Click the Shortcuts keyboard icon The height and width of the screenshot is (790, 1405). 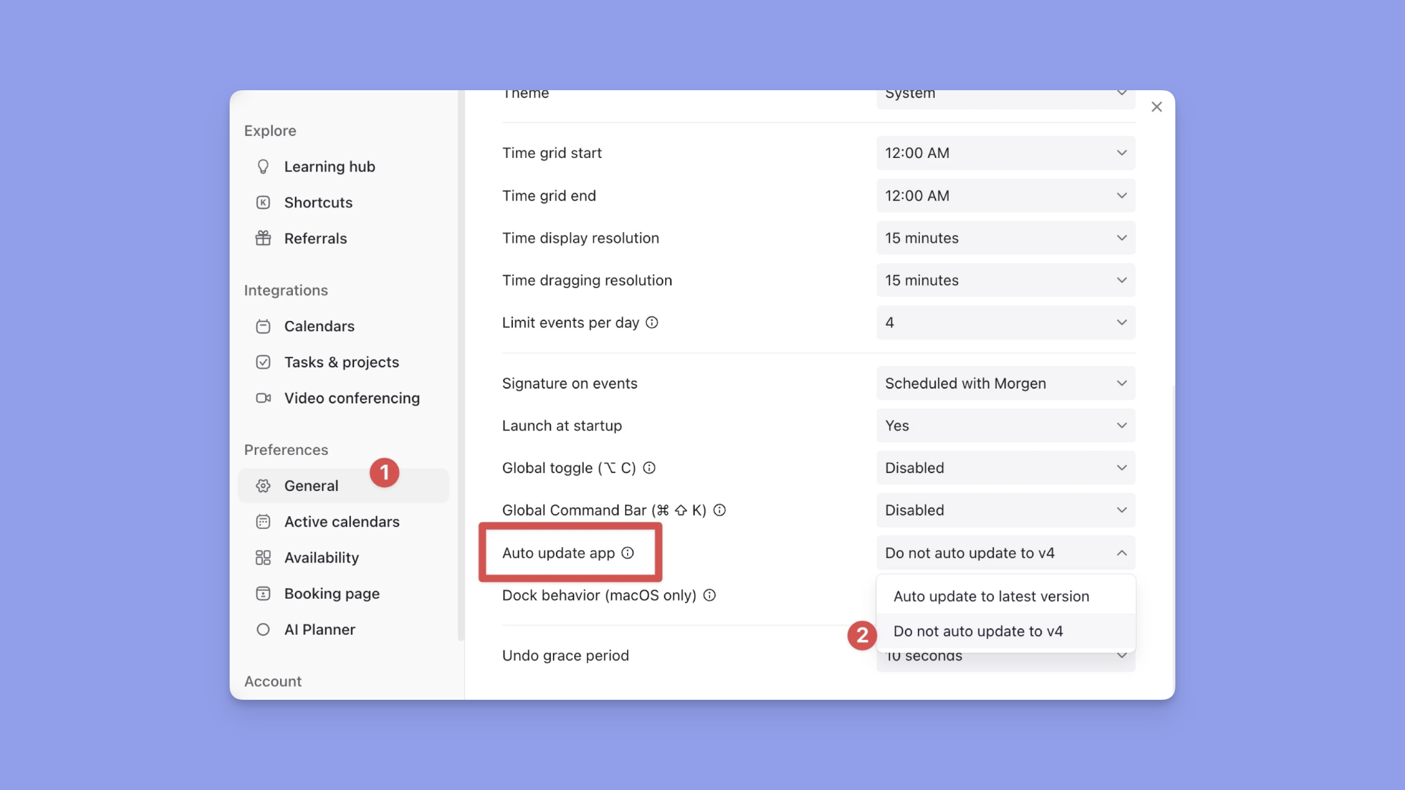click(x=263, y=203)
